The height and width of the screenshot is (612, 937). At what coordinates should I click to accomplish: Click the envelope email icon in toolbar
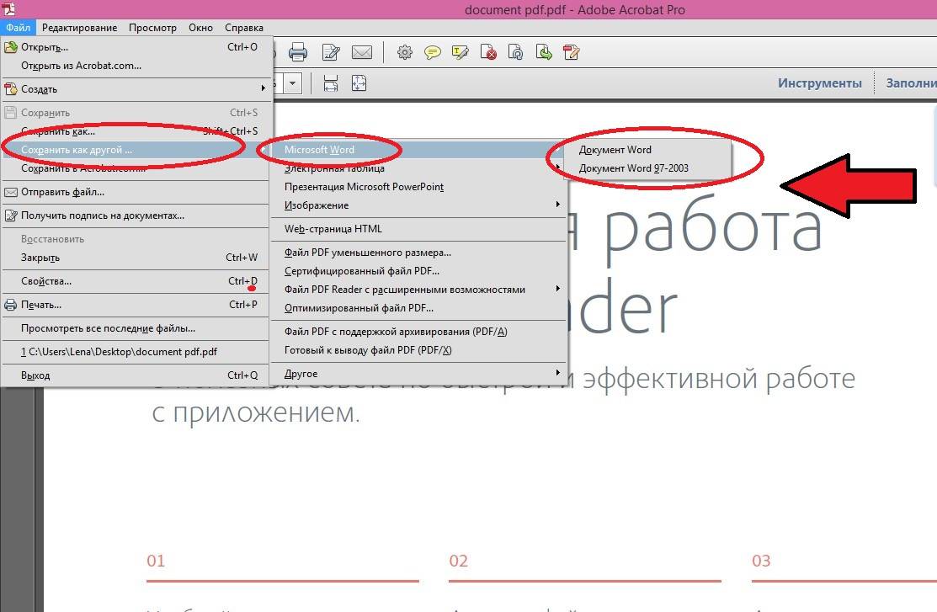click(362, 53)
